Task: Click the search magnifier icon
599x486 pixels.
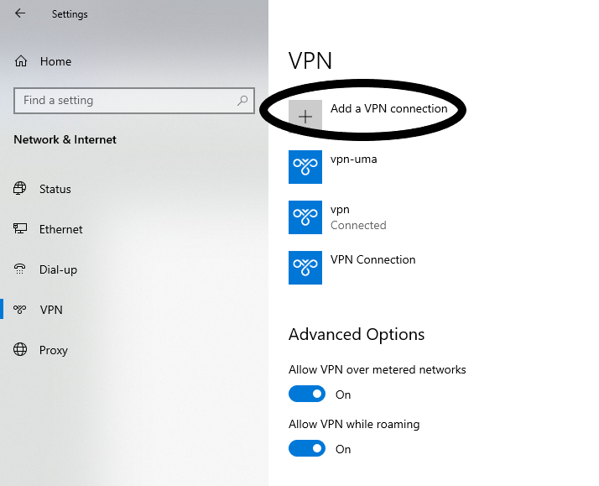Action: click(x=243, y=100)
